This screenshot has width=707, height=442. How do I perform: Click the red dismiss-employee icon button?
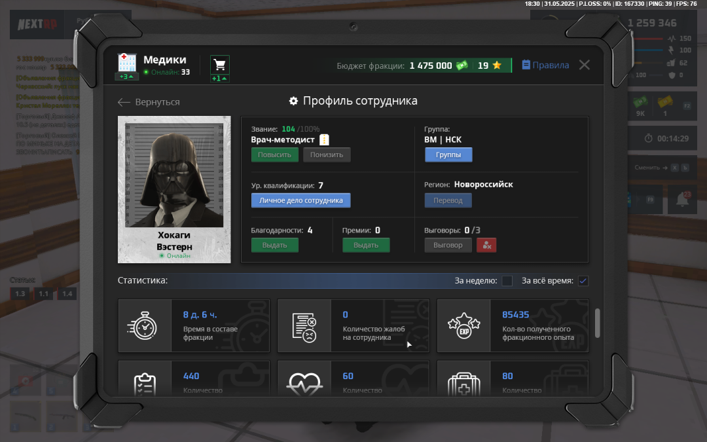tap(486, 245)
